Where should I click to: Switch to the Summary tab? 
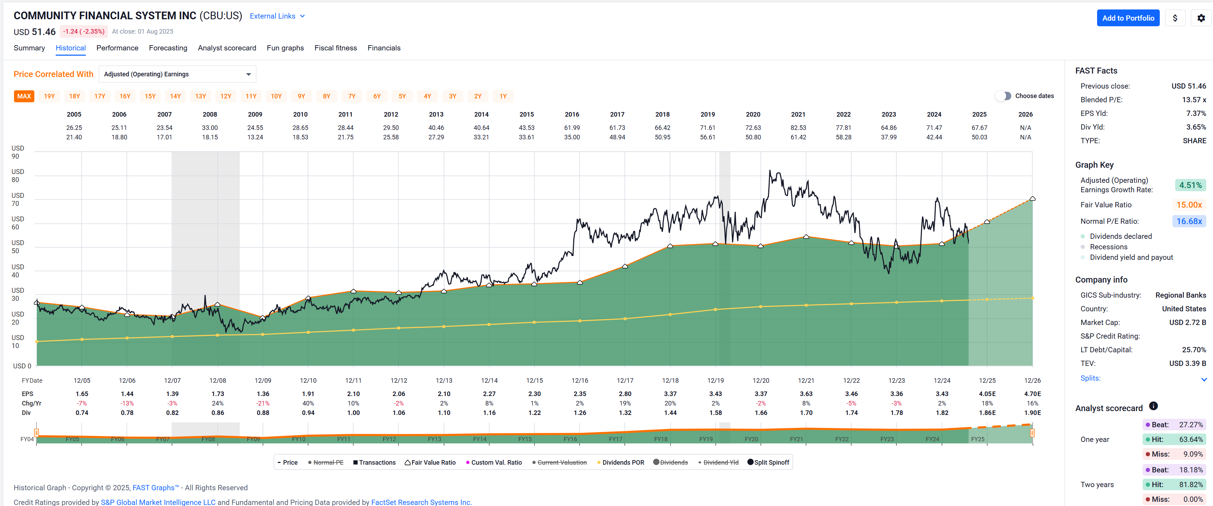(29, 48)
